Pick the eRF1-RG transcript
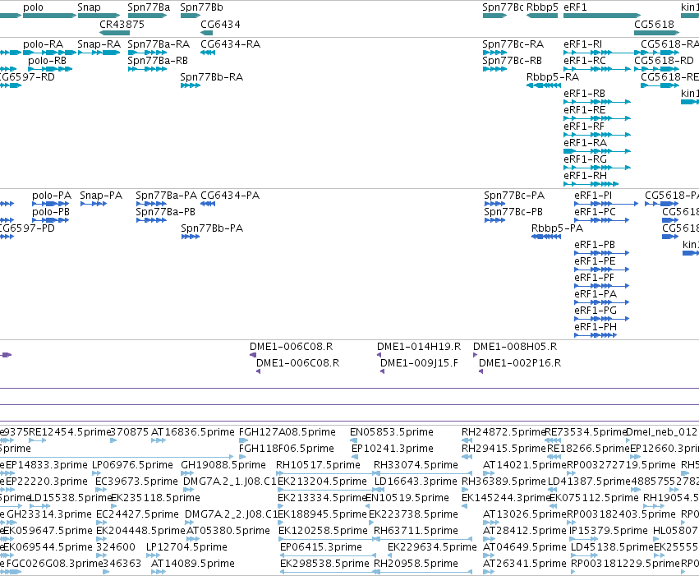Viewport: 699px width, 576px height. click(597, 168)
